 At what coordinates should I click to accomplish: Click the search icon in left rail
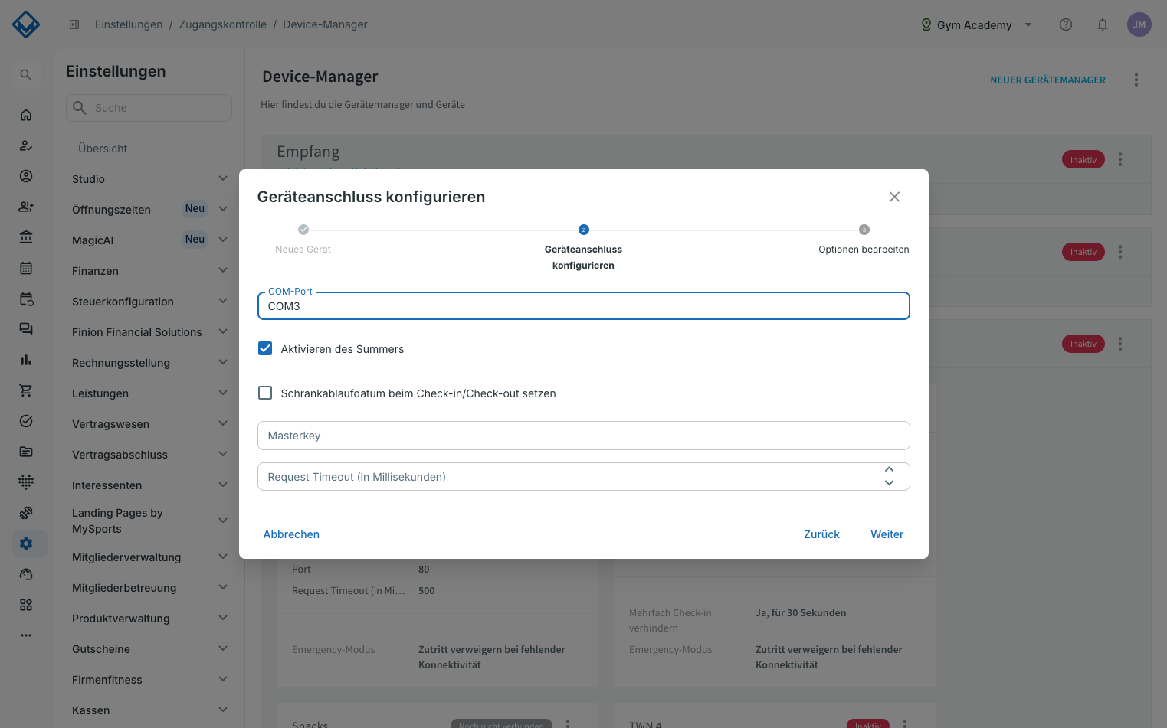click(26, 75)
